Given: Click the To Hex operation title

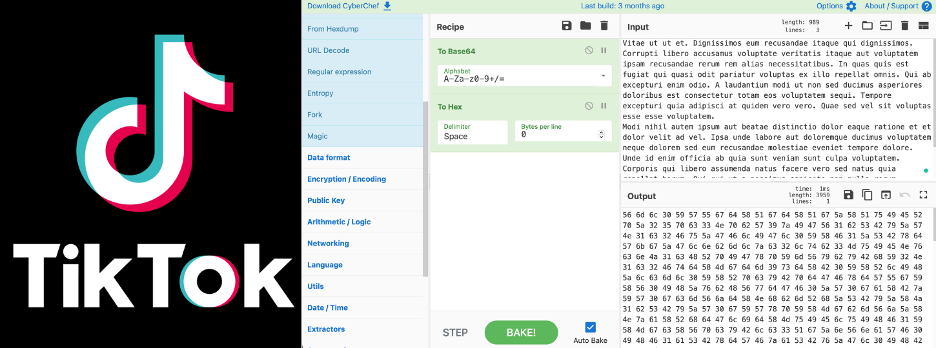Looking at the screenshot, I should (x=450, y=106).
